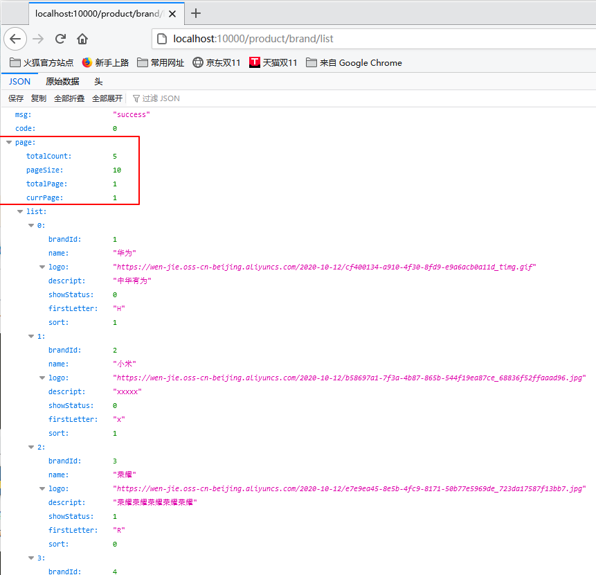Select the descript value "xxxxx"
This screenshot has width=596, height=575.
pos(127,391)
